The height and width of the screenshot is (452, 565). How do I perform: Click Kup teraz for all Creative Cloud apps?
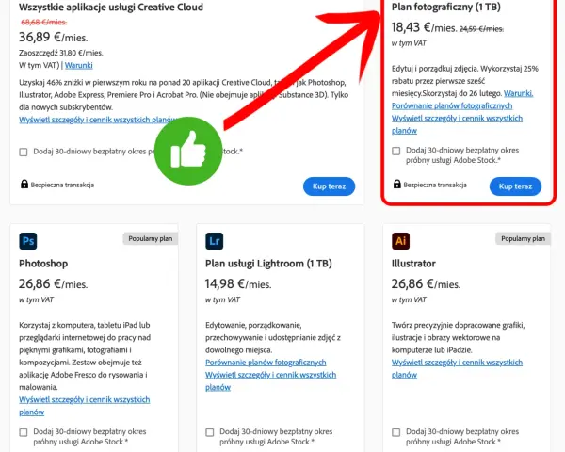coord(329,186)
